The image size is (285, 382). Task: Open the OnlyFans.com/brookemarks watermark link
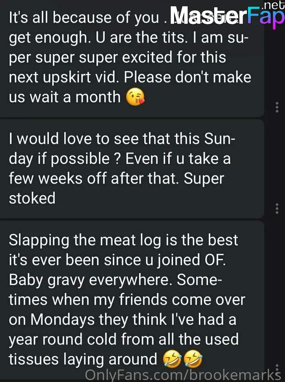[183, 375]
